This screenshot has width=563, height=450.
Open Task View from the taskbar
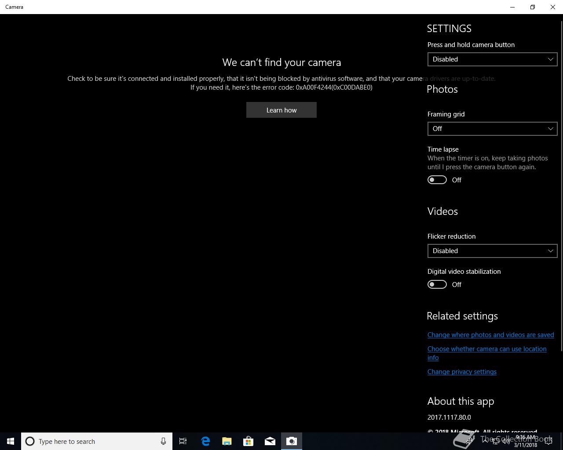click(x=183, y=441)
